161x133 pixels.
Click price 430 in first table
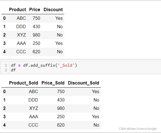click(x=36, y=27)
